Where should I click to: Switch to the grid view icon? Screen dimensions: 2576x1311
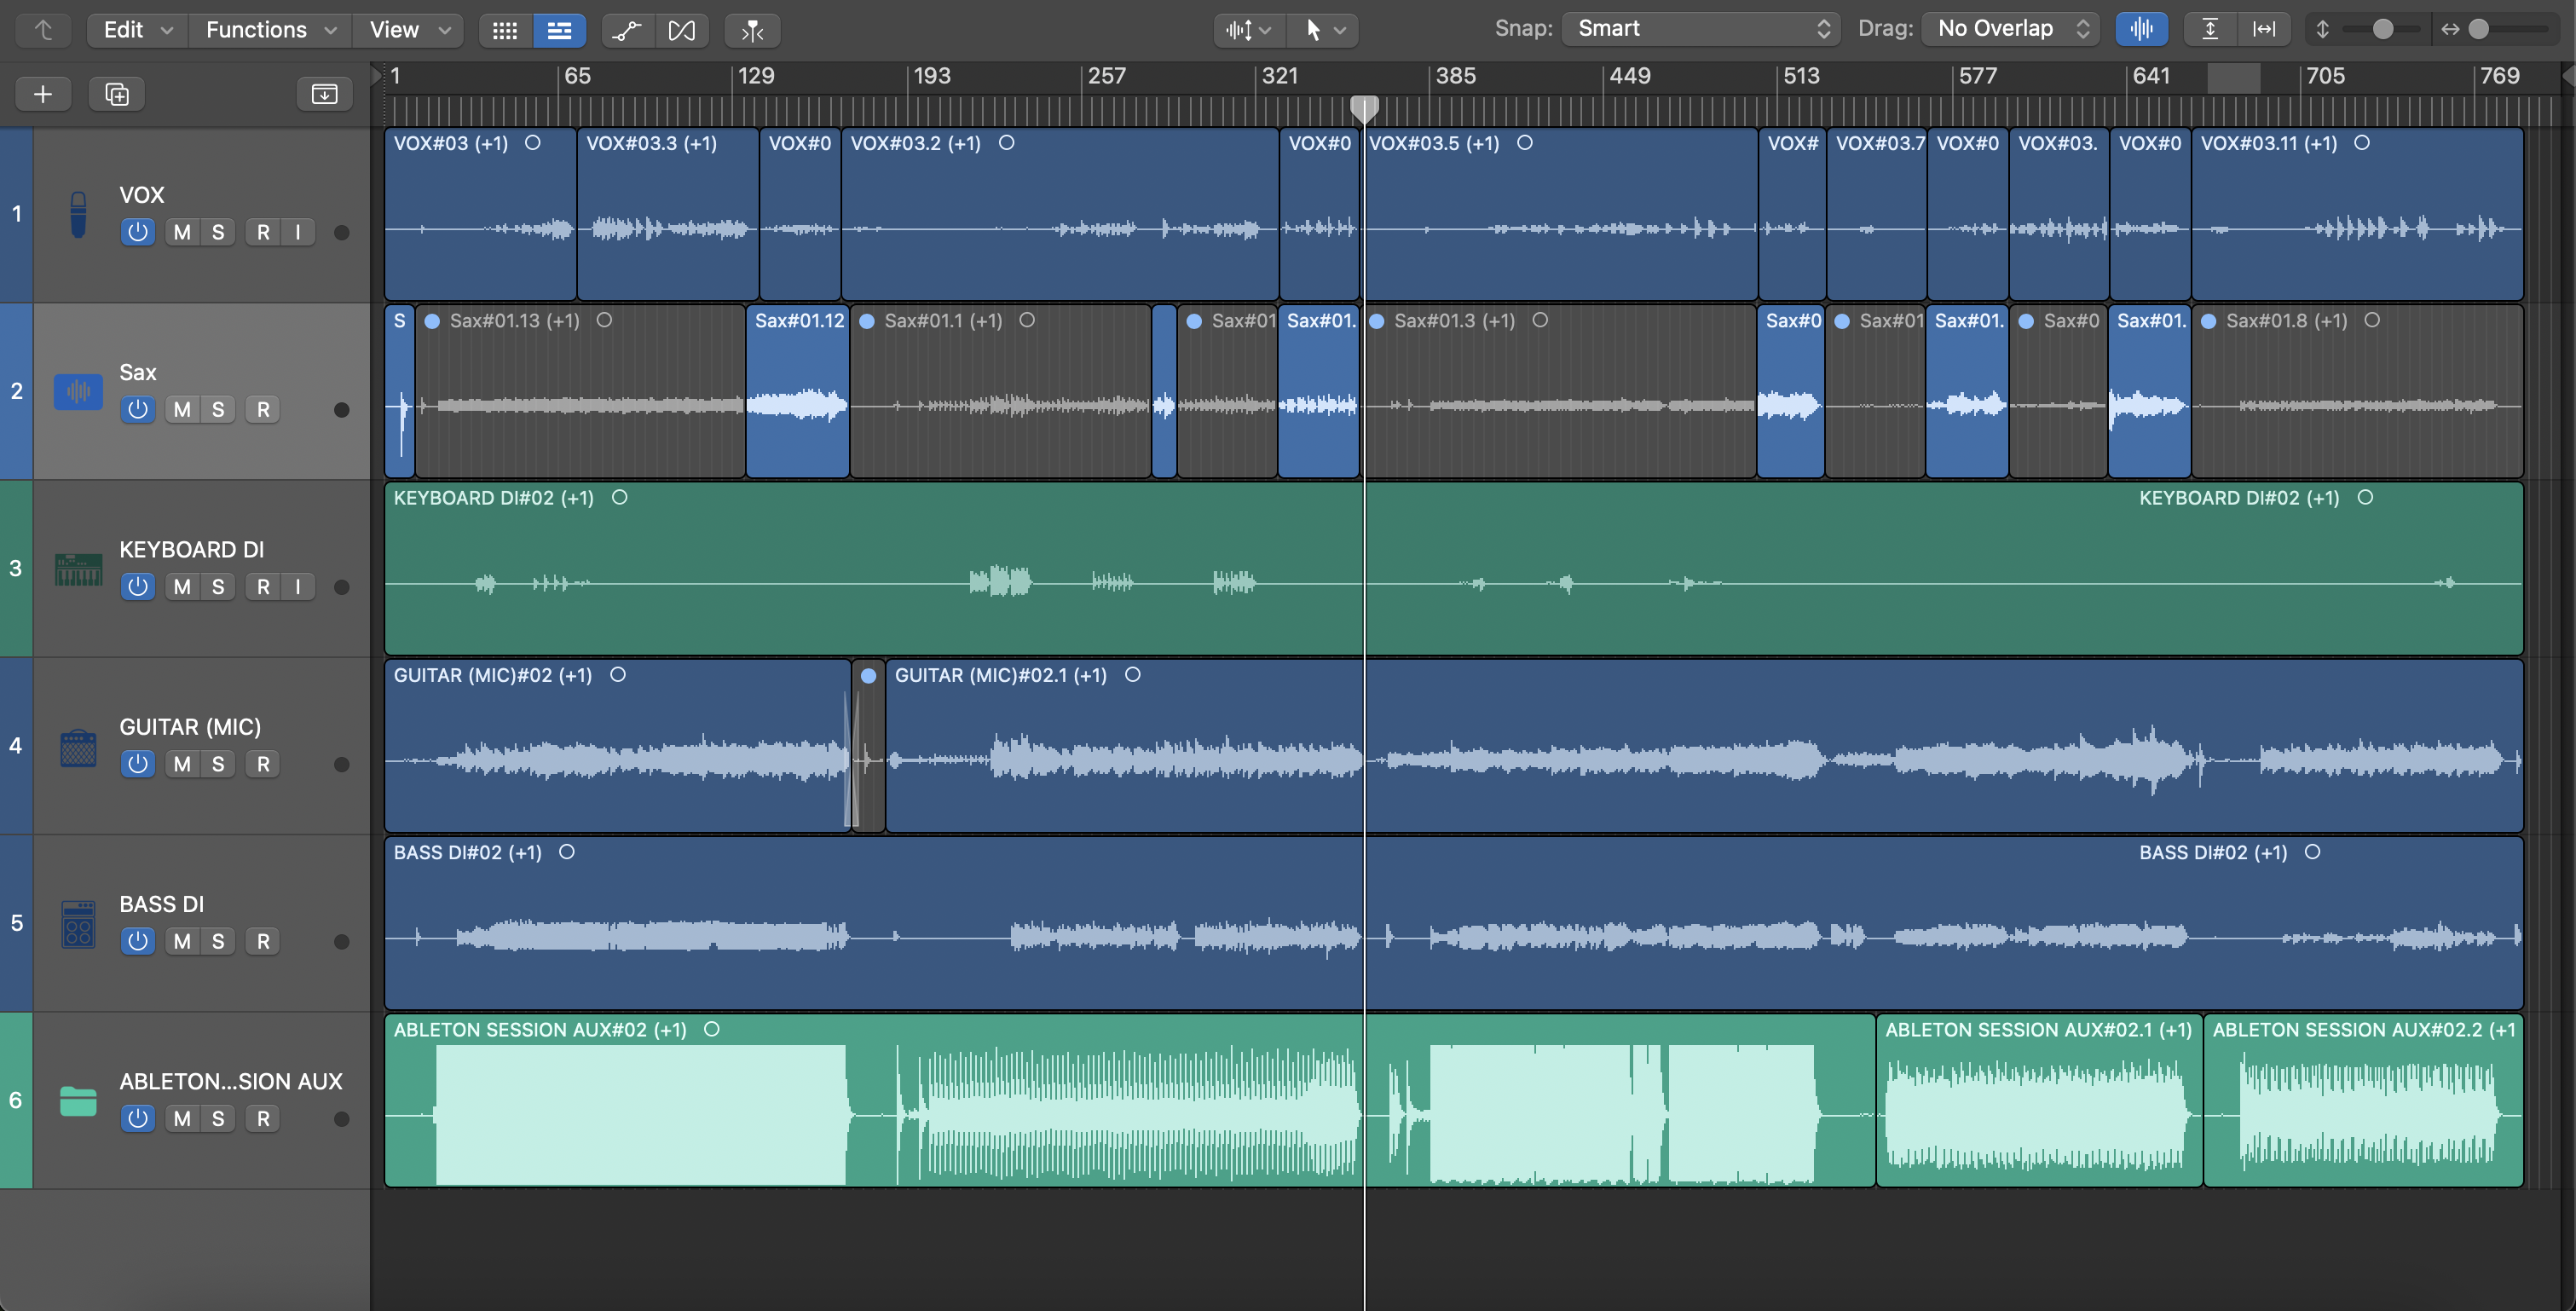click(x=505, y=30)
